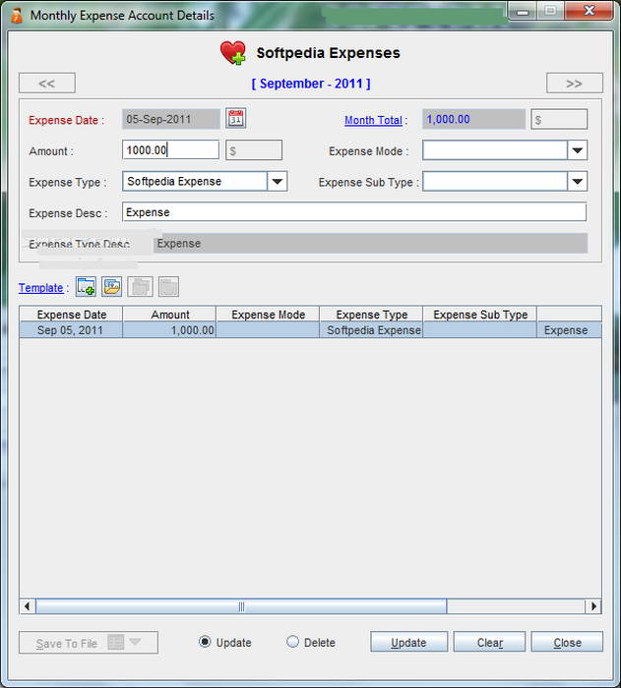Image resolution: width=621 pixels, height=688 pixels.
Task: Minimize the Monthly Expense Account Details window
Action: 523,11
